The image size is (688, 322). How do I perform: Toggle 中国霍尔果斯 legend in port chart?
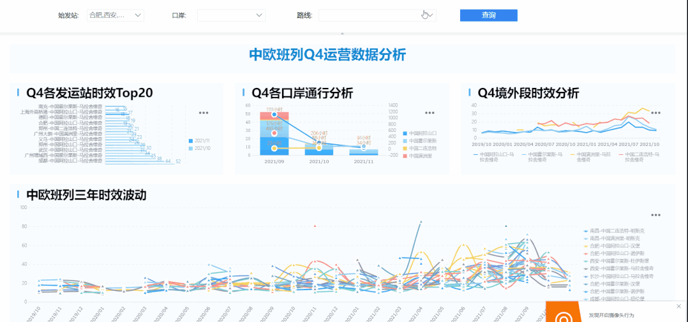419,141
